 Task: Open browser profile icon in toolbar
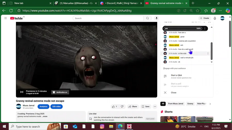tap(213, 11)
